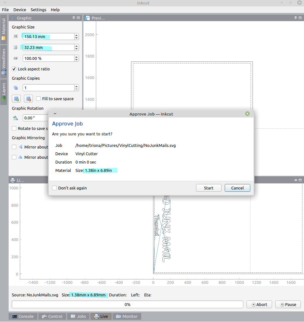Collapse the Approve Job dialog via its chevron
304x322 pixels.
tap(55, 114)
